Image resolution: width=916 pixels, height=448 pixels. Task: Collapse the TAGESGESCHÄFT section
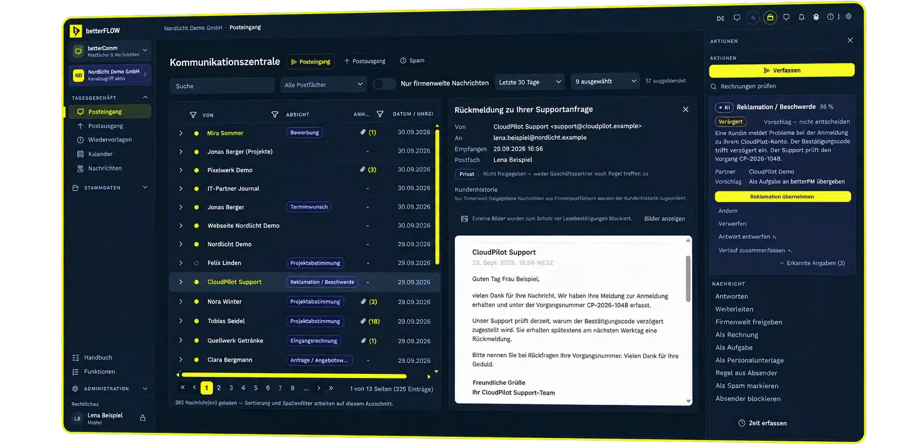(x=145, y=97)
